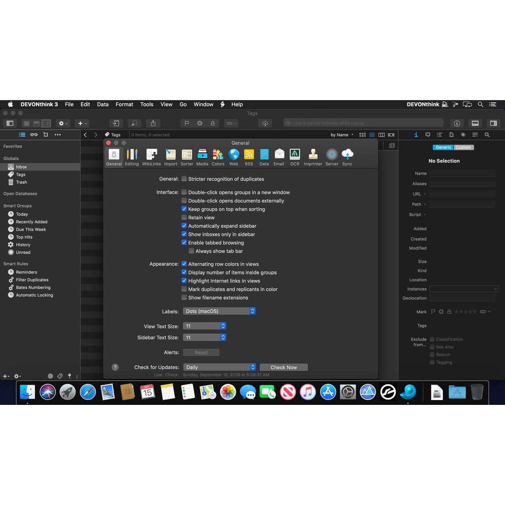Click the Check Now button
Image resolution: width=505 pixels, height=505 pixels.
284,367
